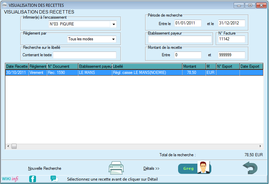Click the horizontal scrollbar right arrow
The width and height of the screenshot is (269, 184).
261,146
